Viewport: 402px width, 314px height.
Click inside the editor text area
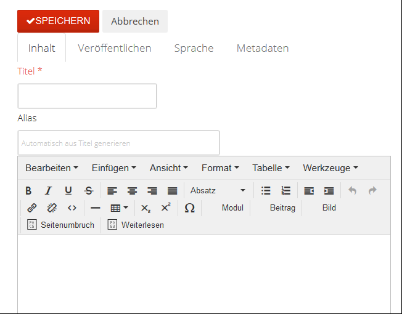[204, 275]
